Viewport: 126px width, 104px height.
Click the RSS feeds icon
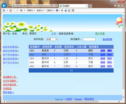pyautogui.click(x=11, y=11)
